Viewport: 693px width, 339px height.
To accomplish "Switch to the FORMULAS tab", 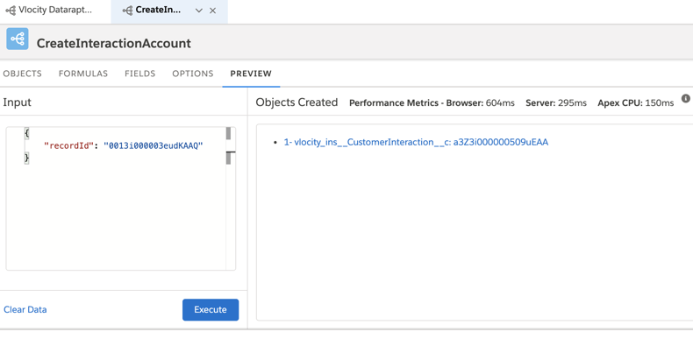I will (83, 74).
